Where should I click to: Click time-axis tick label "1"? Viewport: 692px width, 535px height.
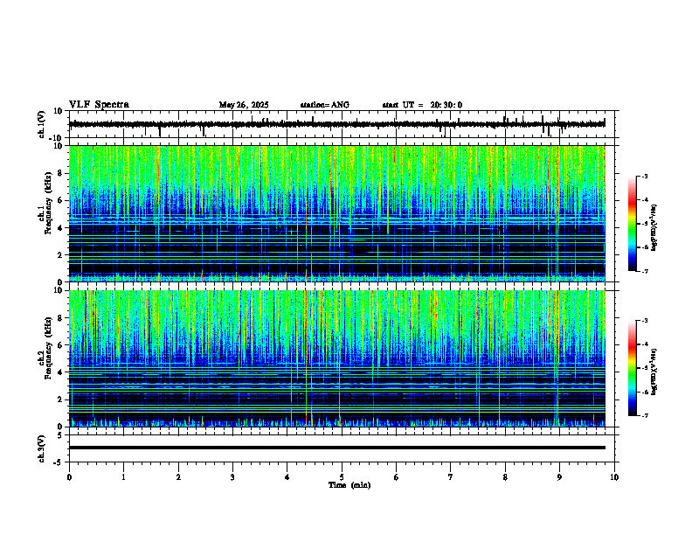(x=123, y=477)
